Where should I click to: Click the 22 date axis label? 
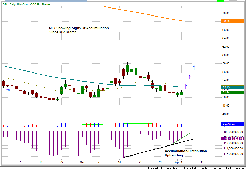[62, 162]
